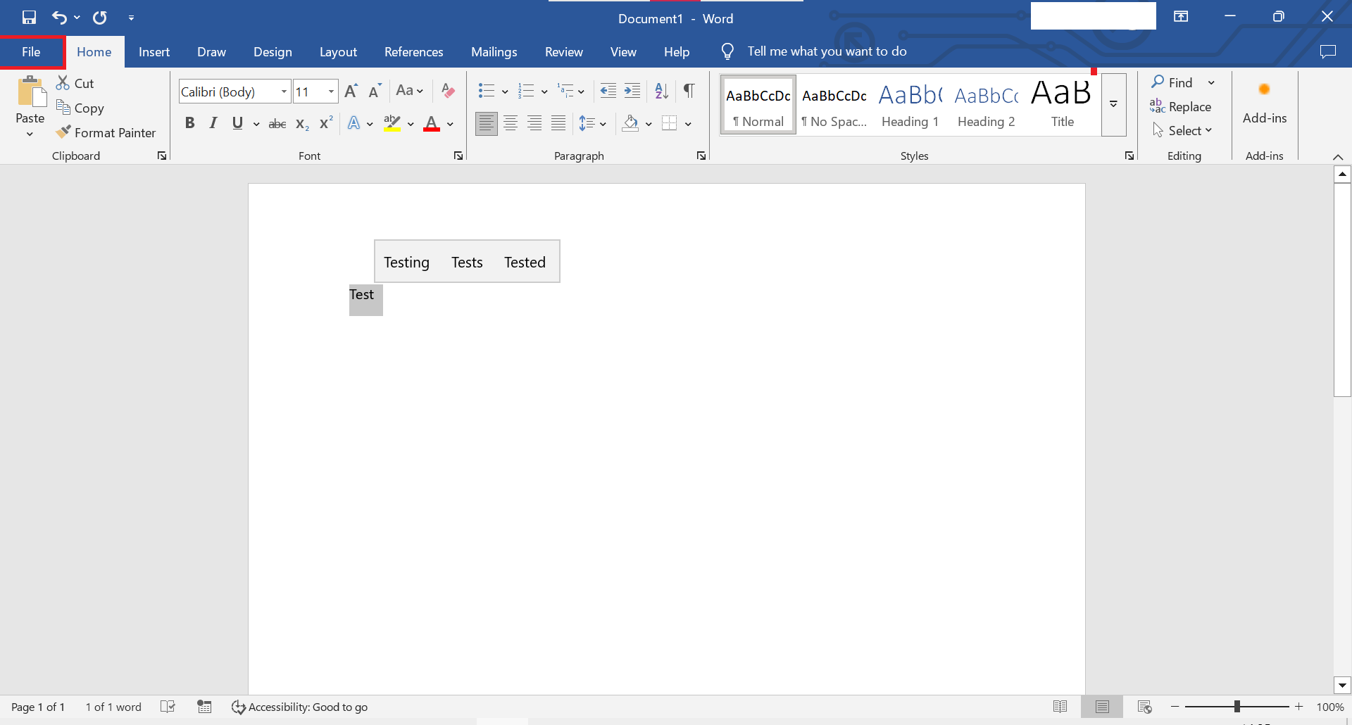1352x725 pixels.
Task: Click the Grow Font Size icon
Action: coord(351,91)
